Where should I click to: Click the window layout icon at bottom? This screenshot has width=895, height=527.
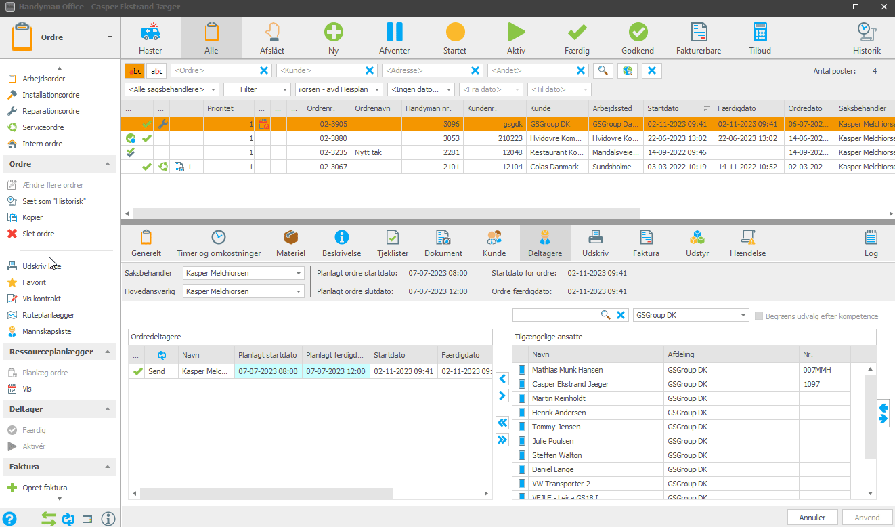[87, 519]
